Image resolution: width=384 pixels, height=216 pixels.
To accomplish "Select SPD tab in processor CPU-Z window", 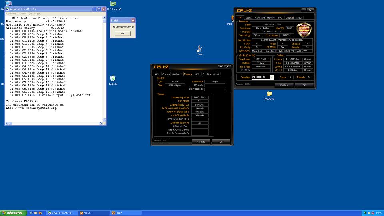I will [280, 18].
